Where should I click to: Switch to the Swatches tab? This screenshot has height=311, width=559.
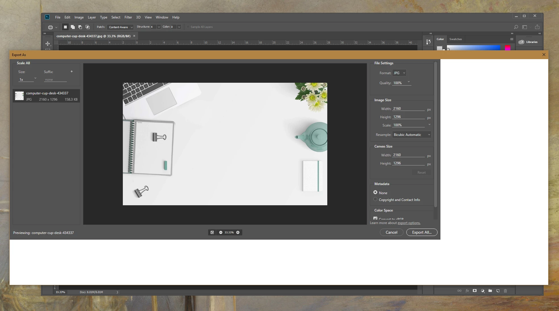tap(456, 39)
